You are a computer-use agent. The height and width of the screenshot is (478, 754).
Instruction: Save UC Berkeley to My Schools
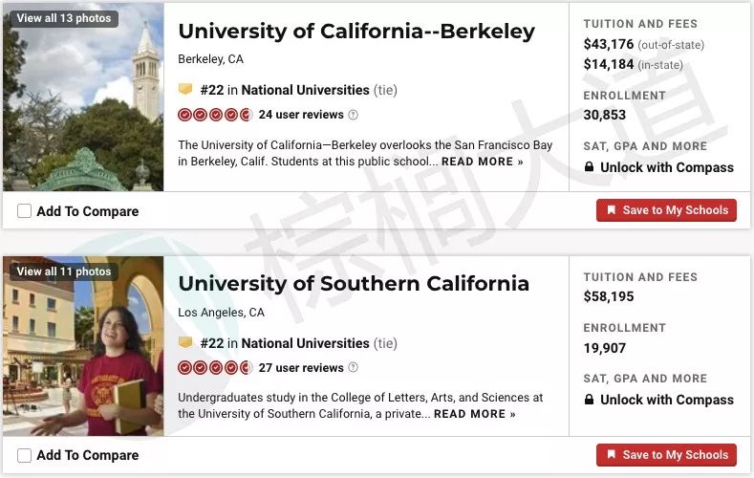click(x=666, y=210)
